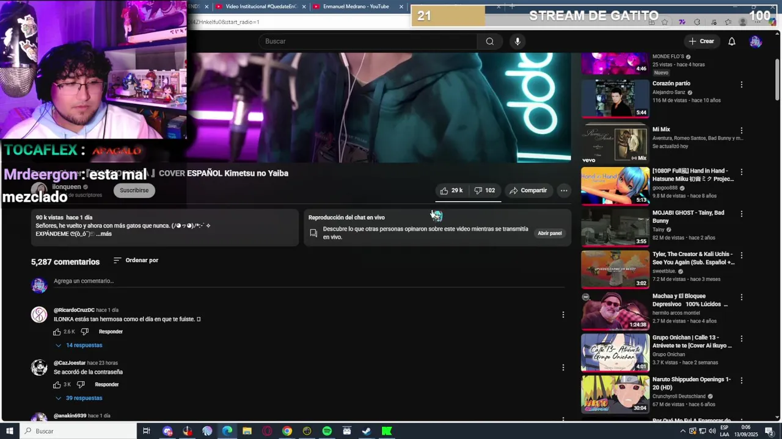This screenshot has width=782, height=439.
Task: Open Windows Start menu
Action: 9,431
